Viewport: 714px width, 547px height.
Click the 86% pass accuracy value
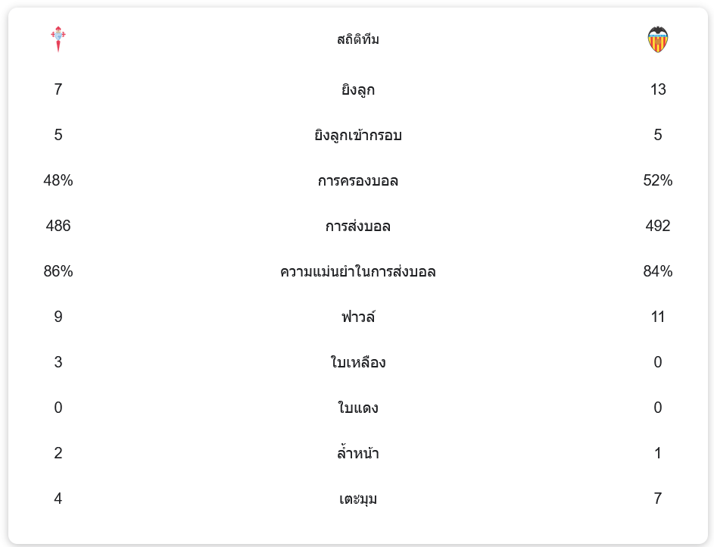pos(58,271)
